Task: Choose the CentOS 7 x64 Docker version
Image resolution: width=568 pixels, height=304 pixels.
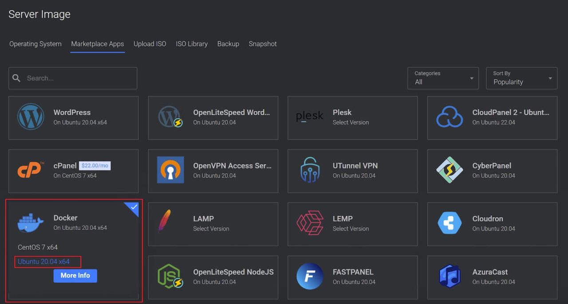Action: (x=38, y=247)
